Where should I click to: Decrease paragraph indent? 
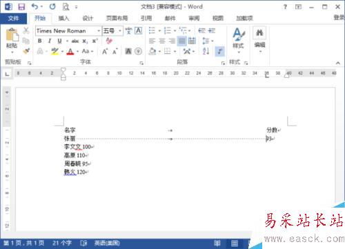coord(201,30)
